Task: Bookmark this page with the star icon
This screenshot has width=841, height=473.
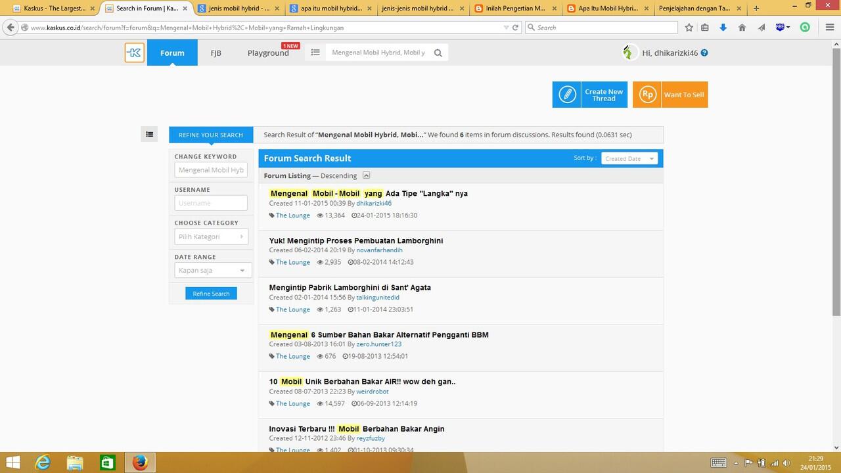Action: (689, 28)
